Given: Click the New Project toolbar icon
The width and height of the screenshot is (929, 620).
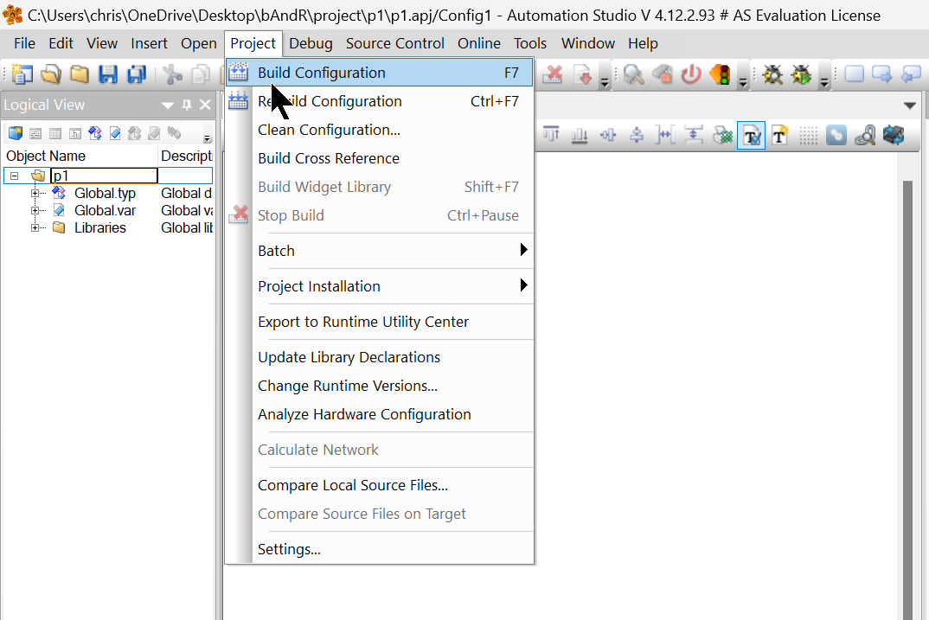Looking at the screenshot, I should point(22,74).
